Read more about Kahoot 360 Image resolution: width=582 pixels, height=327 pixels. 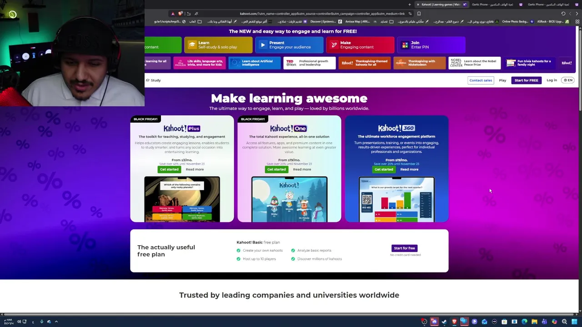click(x=409, y=169)
